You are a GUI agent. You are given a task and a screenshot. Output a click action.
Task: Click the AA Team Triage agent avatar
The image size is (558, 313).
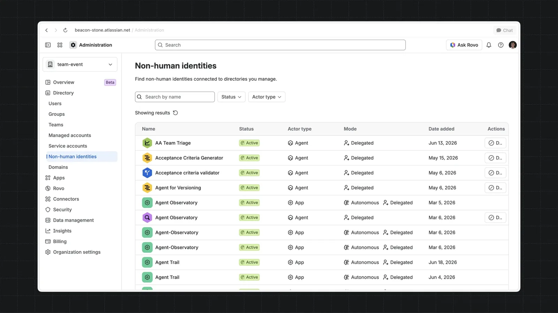point(147,143)
